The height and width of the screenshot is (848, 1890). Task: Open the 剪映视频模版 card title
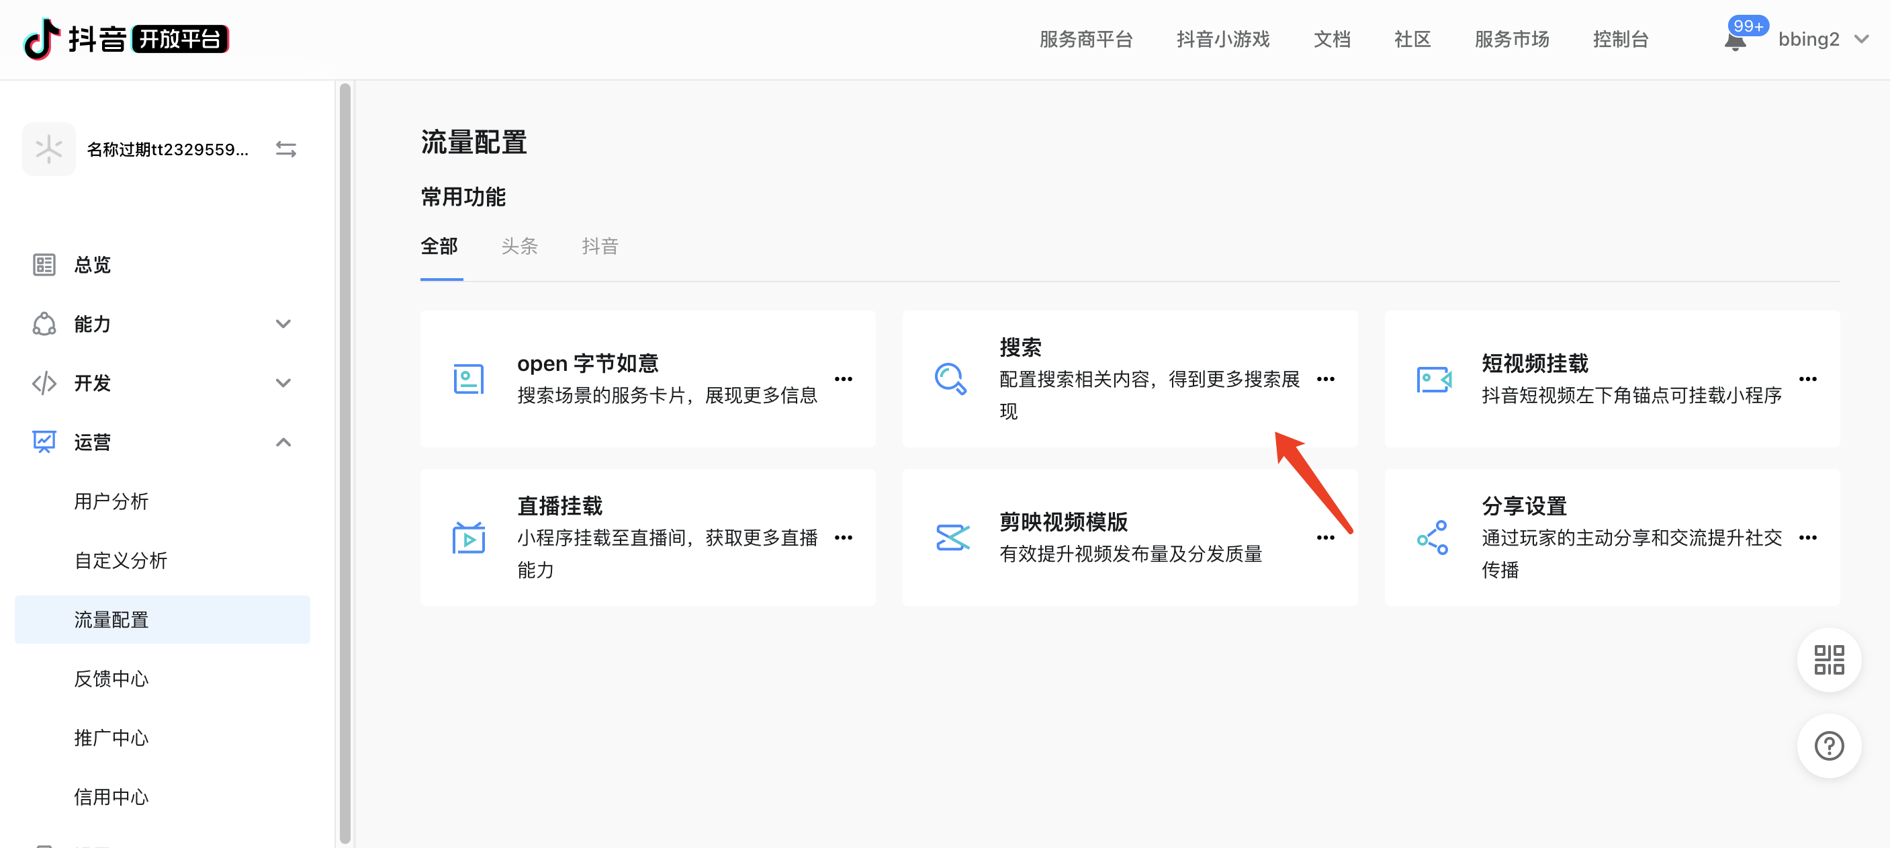click(1063, 522)
